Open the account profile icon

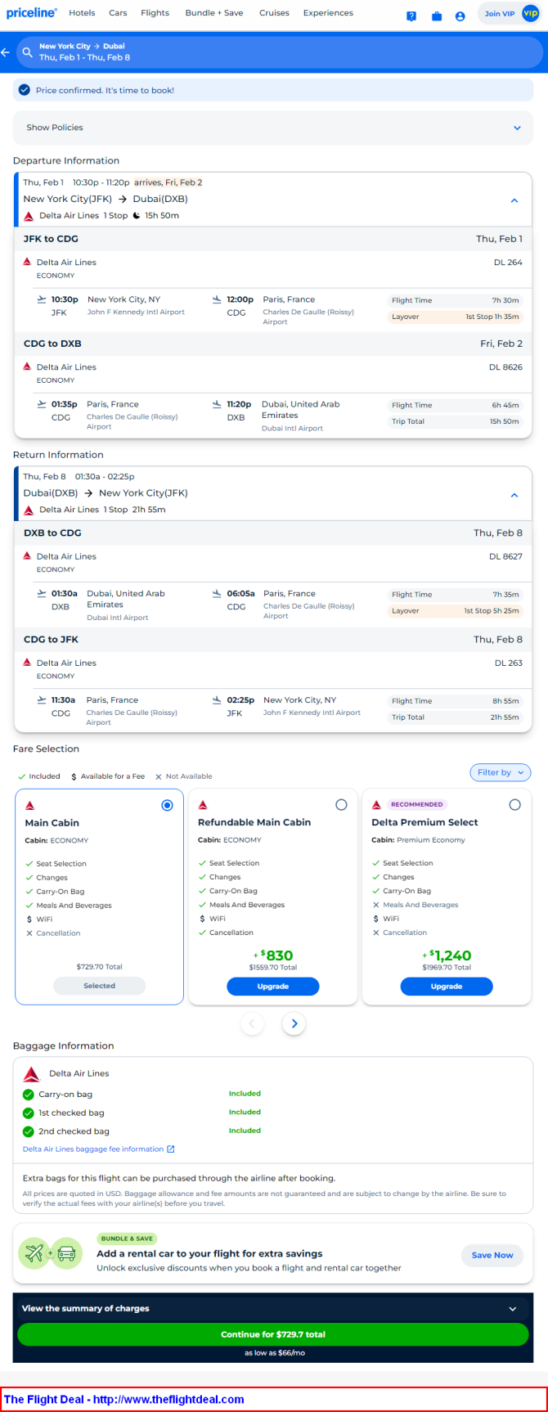tap(460, 16)
